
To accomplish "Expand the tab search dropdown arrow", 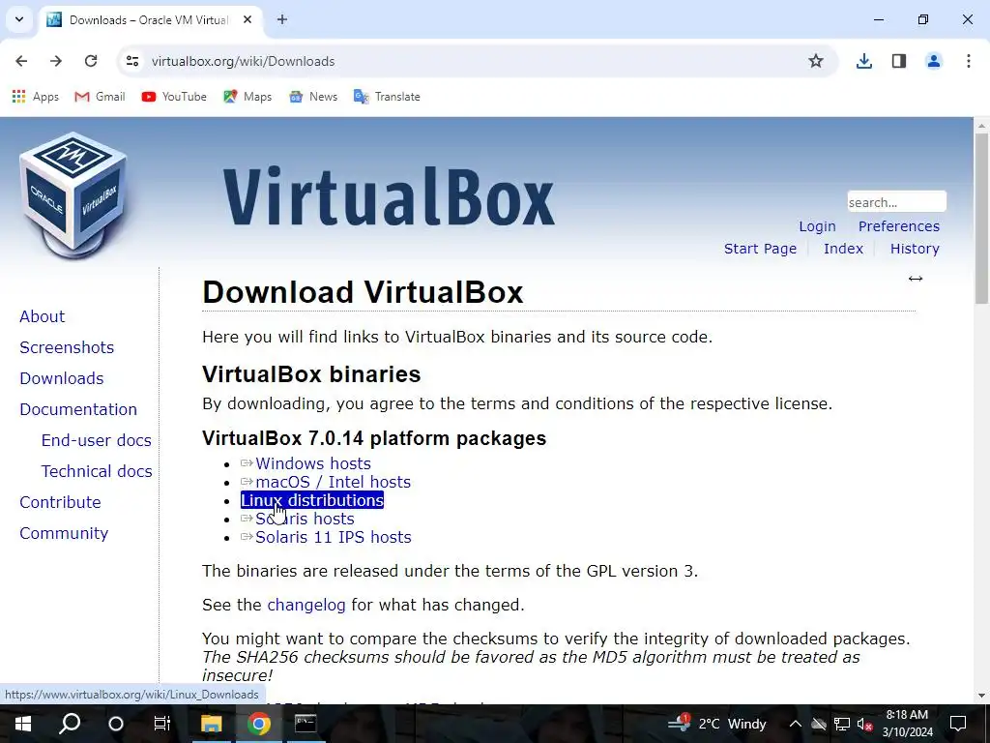I will [19, 19].
